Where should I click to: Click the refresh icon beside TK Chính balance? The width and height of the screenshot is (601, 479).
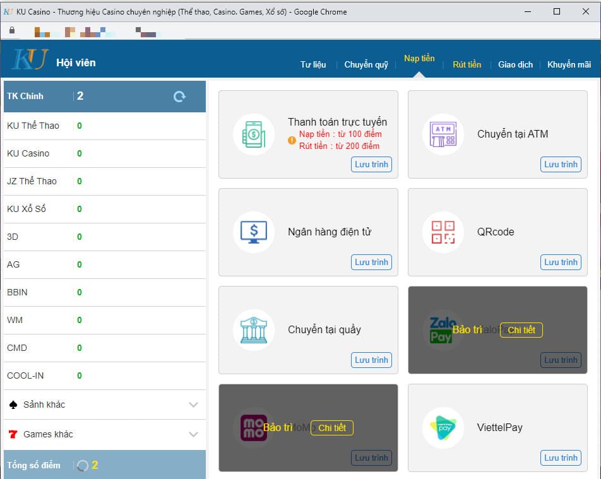coord(179,97)
